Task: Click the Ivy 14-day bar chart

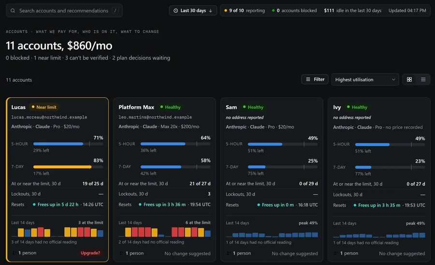Action: tap(379, 235)
